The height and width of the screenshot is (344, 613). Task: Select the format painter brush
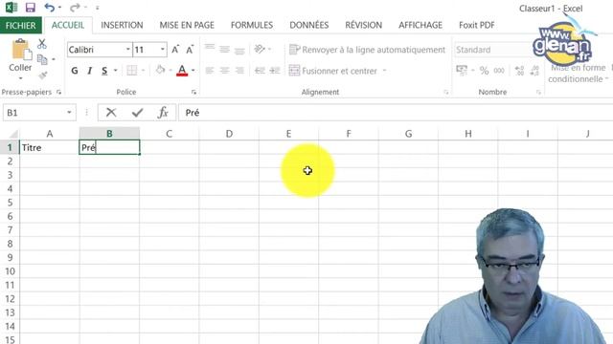(42, 75)
